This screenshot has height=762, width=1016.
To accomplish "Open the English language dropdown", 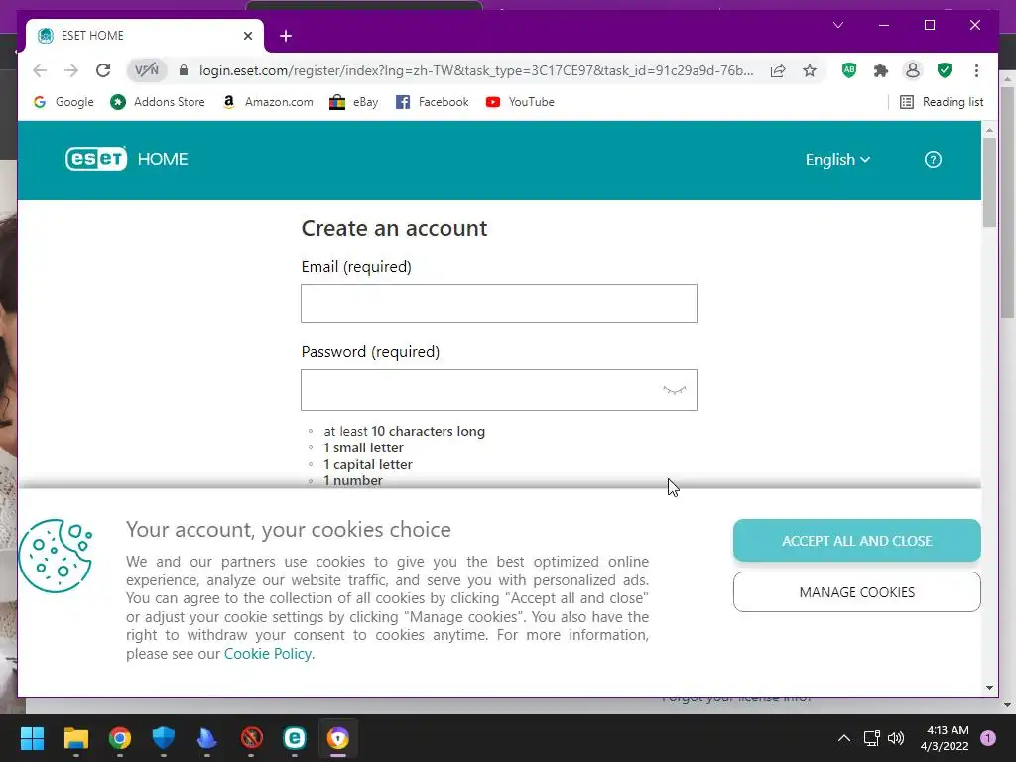I will pyautogui.click(x=837, y=160).
